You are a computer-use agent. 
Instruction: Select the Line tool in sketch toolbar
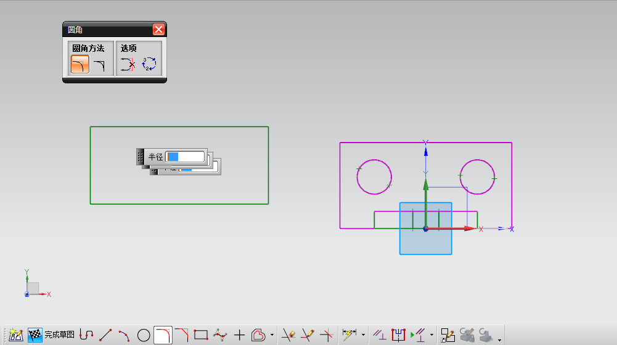(x=105, y=335)
